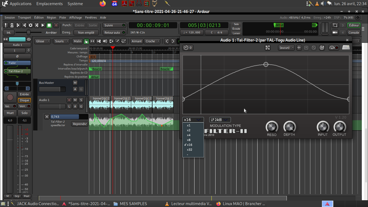
Task: Open the plugin keyboard icon
Action: [x=346, y=48]
